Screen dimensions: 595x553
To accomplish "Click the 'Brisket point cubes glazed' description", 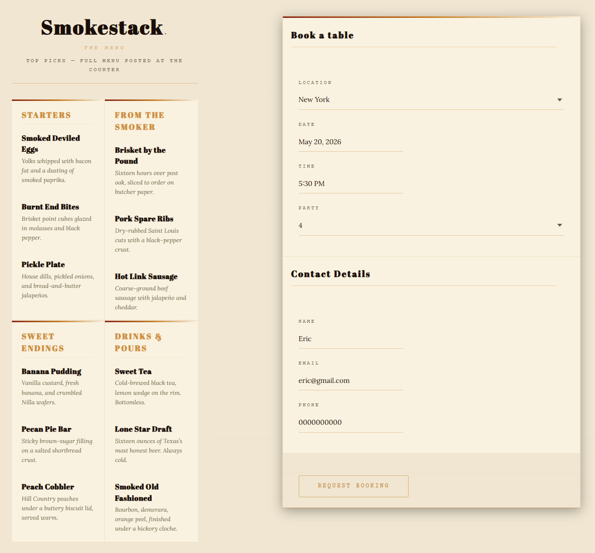I will tap(57, 228).
